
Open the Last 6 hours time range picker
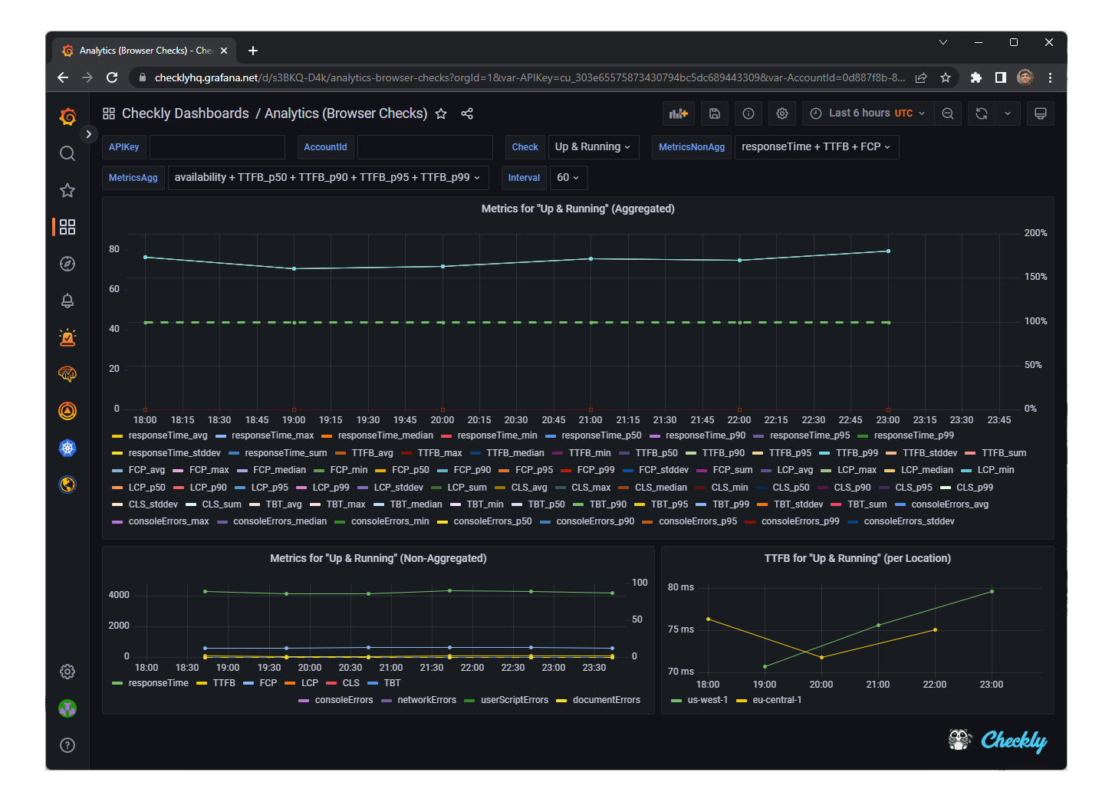point(866,113)
